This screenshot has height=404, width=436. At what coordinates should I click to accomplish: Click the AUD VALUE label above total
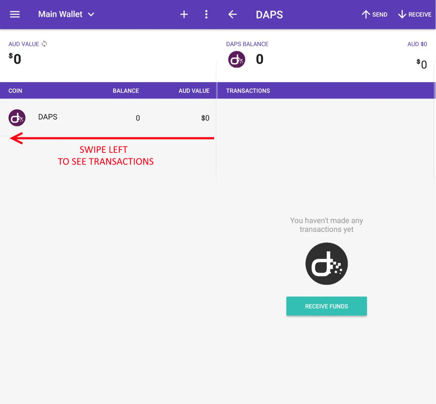(x=24, y=44)
